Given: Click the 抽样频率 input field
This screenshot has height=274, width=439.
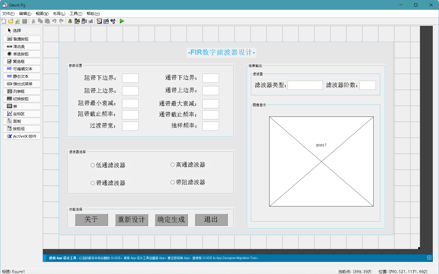Looking at the screenshot, I should pyautogui.click(x=210, y=126).
